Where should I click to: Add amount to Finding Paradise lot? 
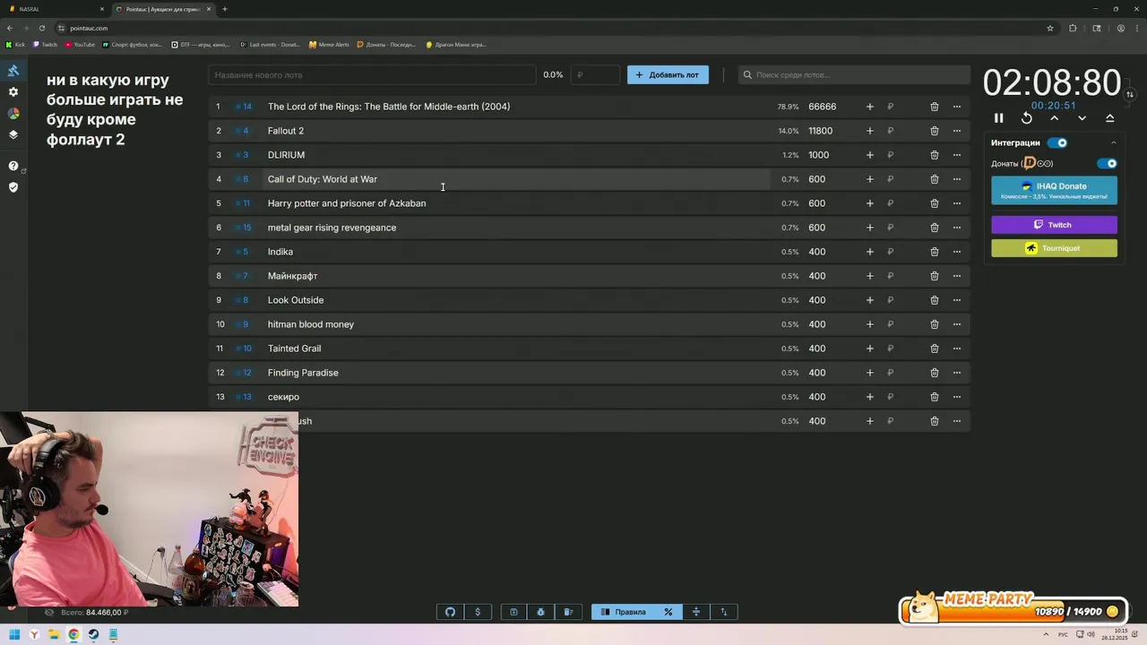[869, 373]
